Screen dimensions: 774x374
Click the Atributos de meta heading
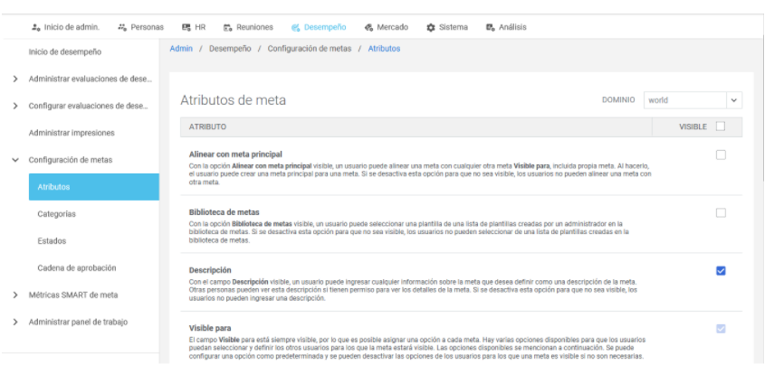(233, 100)
